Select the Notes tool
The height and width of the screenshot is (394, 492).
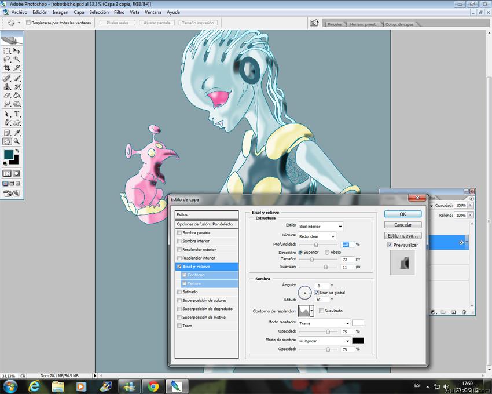point(7,133)
